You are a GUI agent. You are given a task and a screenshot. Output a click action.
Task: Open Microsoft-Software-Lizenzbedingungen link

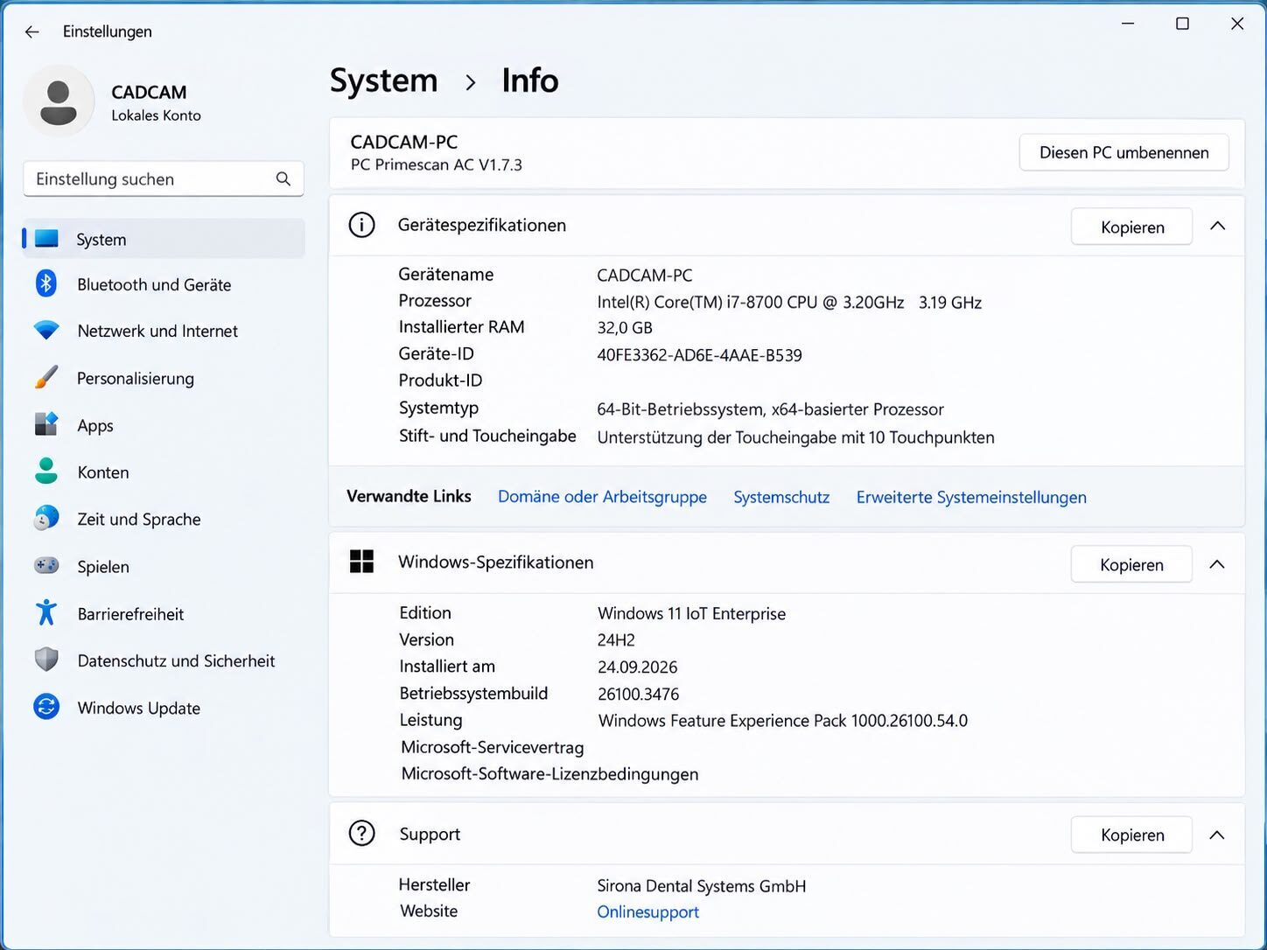click(549, 774)
